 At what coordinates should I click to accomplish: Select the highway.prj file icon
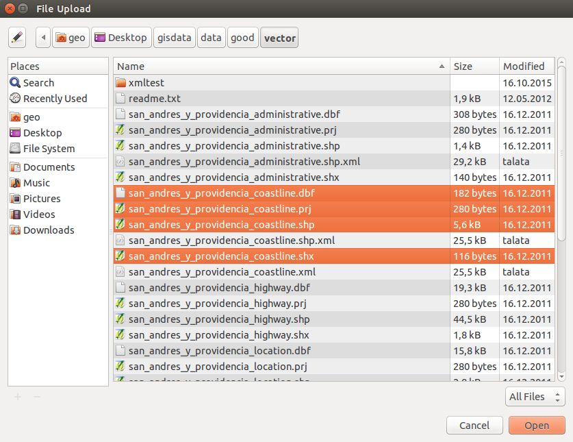[x=120, y=303]
